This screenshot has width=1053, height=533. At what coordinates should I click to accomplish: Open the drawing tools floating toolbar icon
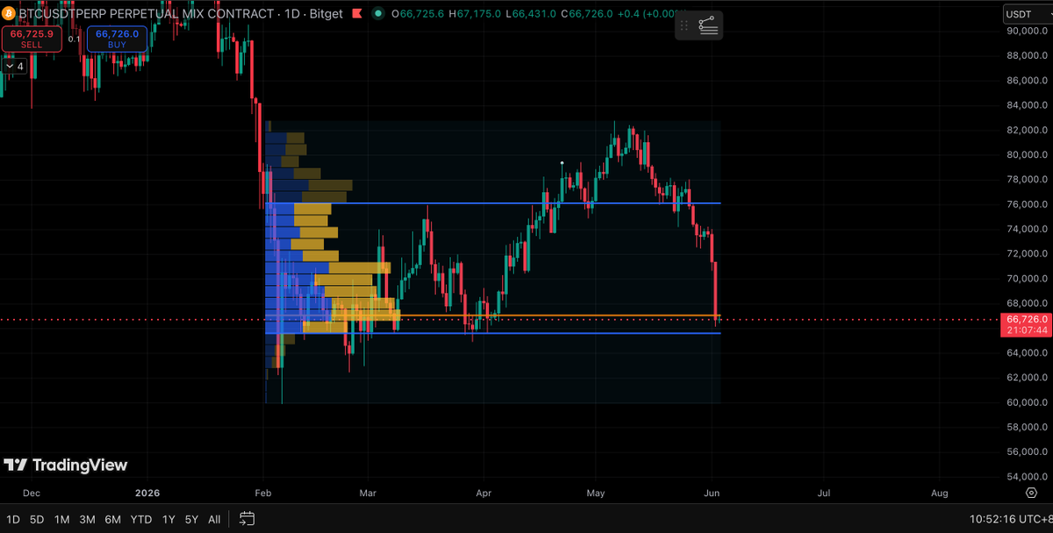coord(708,26)
